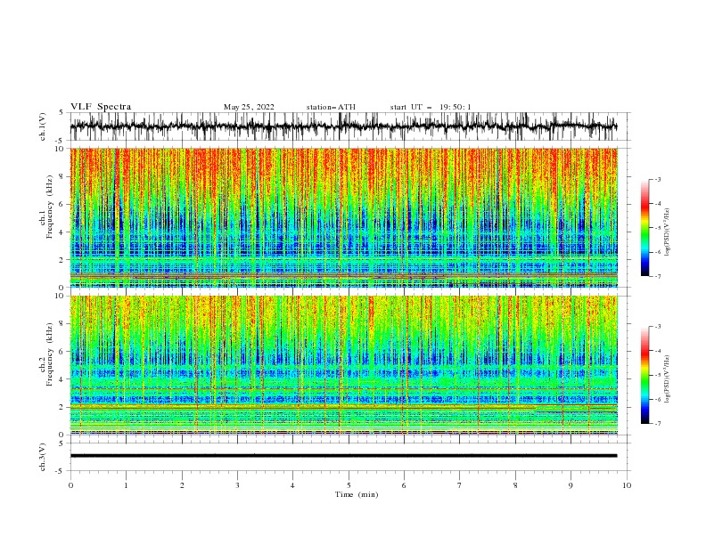Click inside the ch.2 spectrogram panel
The image size is (706, 545).
coord(343,365)
